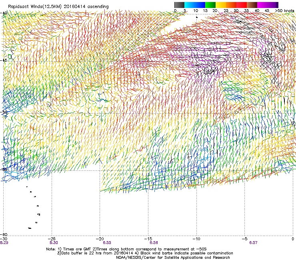
Task: Click the blue 10-15 knots color band
Action: pyautogui.click(x=200, y=5)
